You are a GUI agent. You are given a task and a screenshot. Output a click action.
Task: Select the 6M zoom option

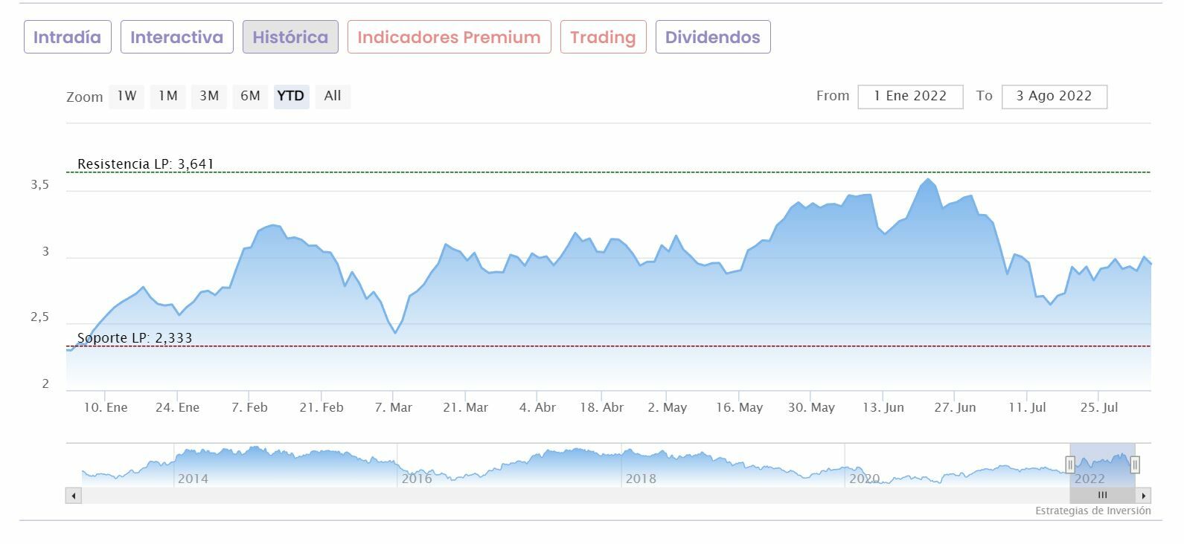(250, 96)
